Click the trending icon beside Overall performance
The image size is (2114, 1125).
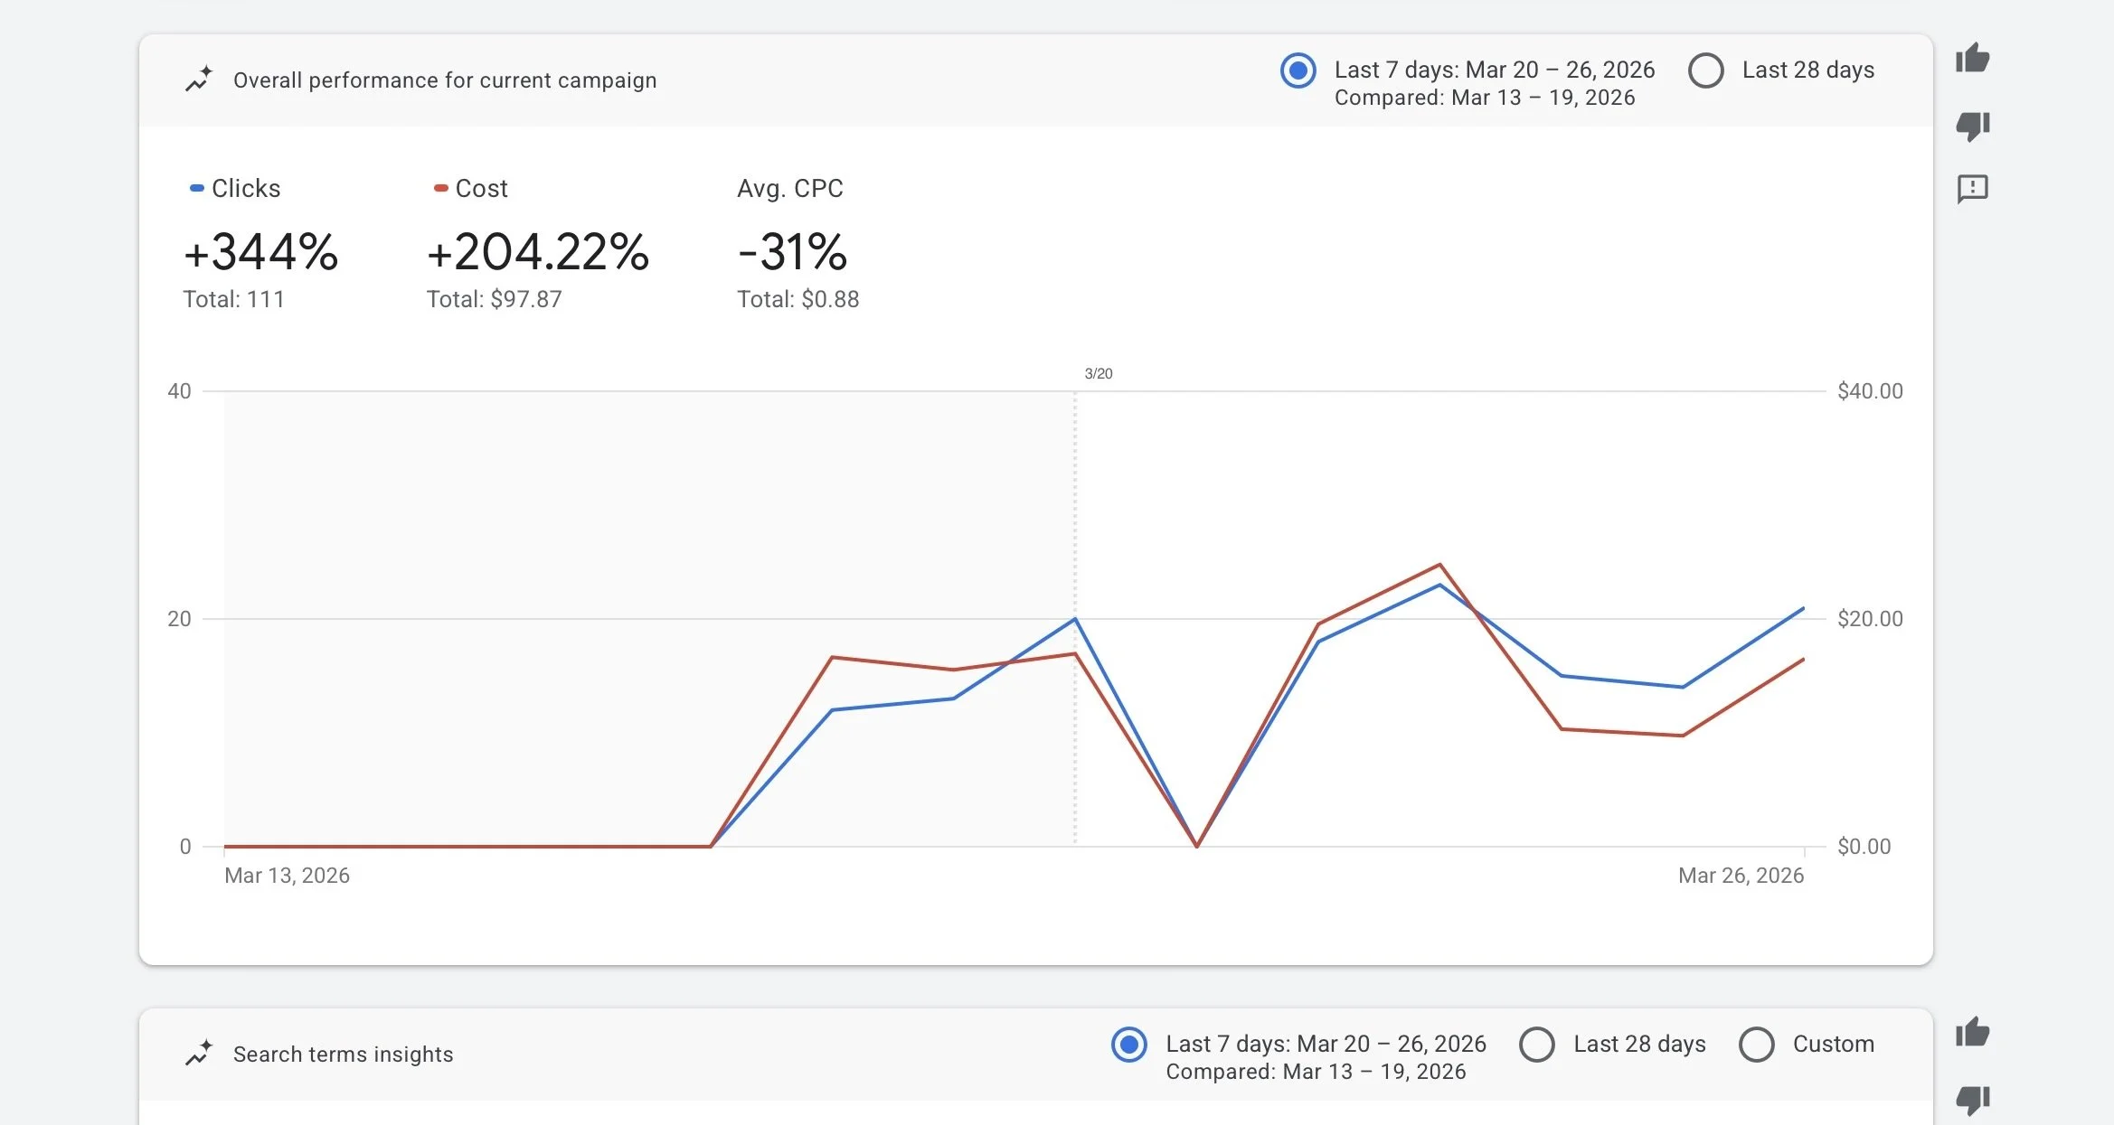(x=199, y=79)
